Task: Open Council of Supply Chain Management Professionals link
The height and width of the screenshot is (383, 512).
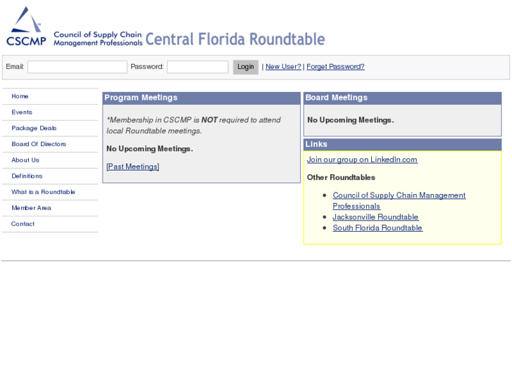Action: click(399, 200)
